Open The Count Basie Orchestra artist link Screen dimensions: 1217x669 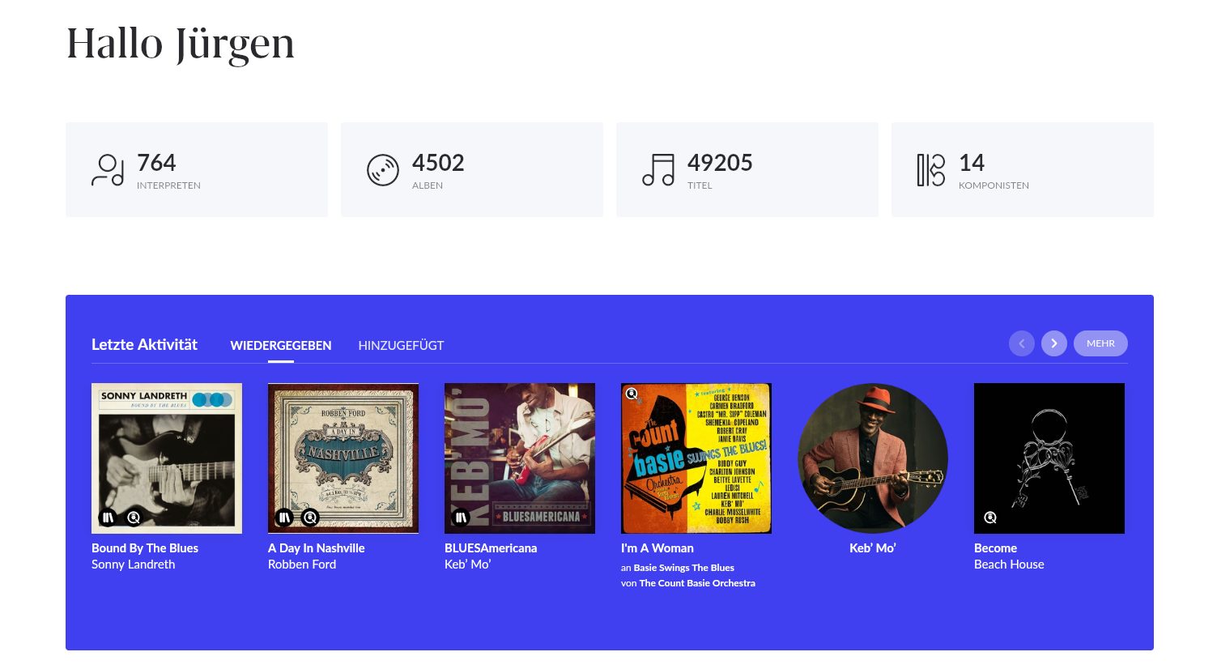pyautogui.click(x=697, y=583)
